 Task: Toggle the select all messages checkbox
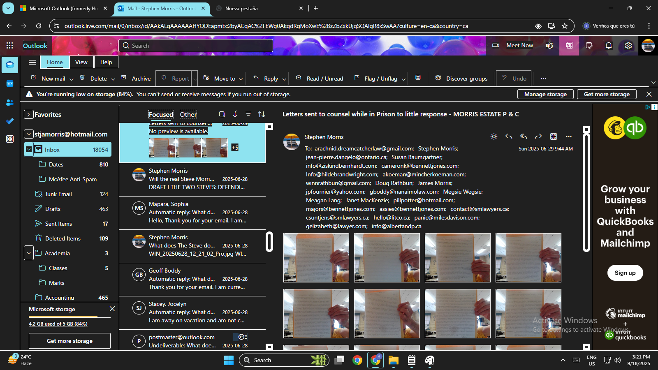[222, 114]
